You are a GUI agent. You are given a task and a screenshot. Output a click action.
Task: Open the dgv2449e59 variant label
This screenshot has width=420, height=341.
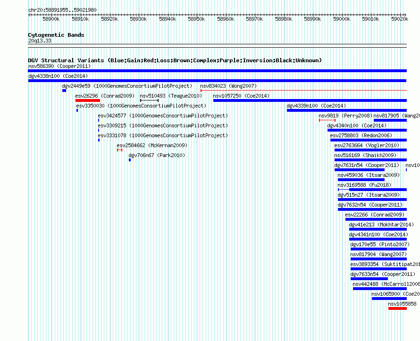127,86
